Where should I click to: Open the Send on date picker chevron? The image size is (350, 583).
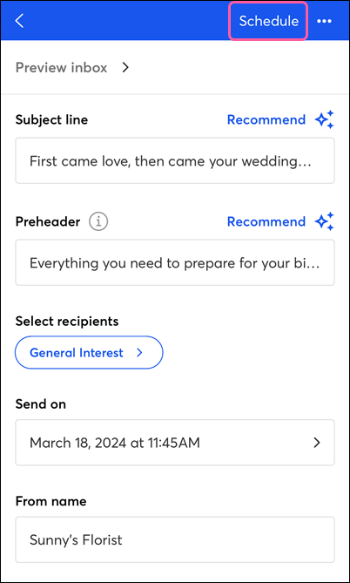[317, 443]
